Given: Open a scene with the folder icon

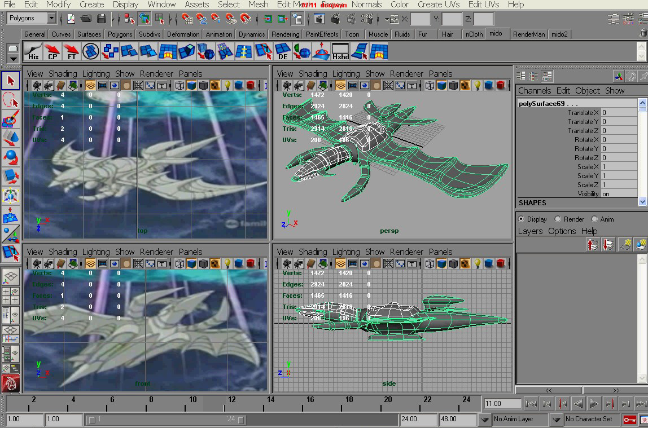Looking at the screenshot, I should click(x=86, y=19).
